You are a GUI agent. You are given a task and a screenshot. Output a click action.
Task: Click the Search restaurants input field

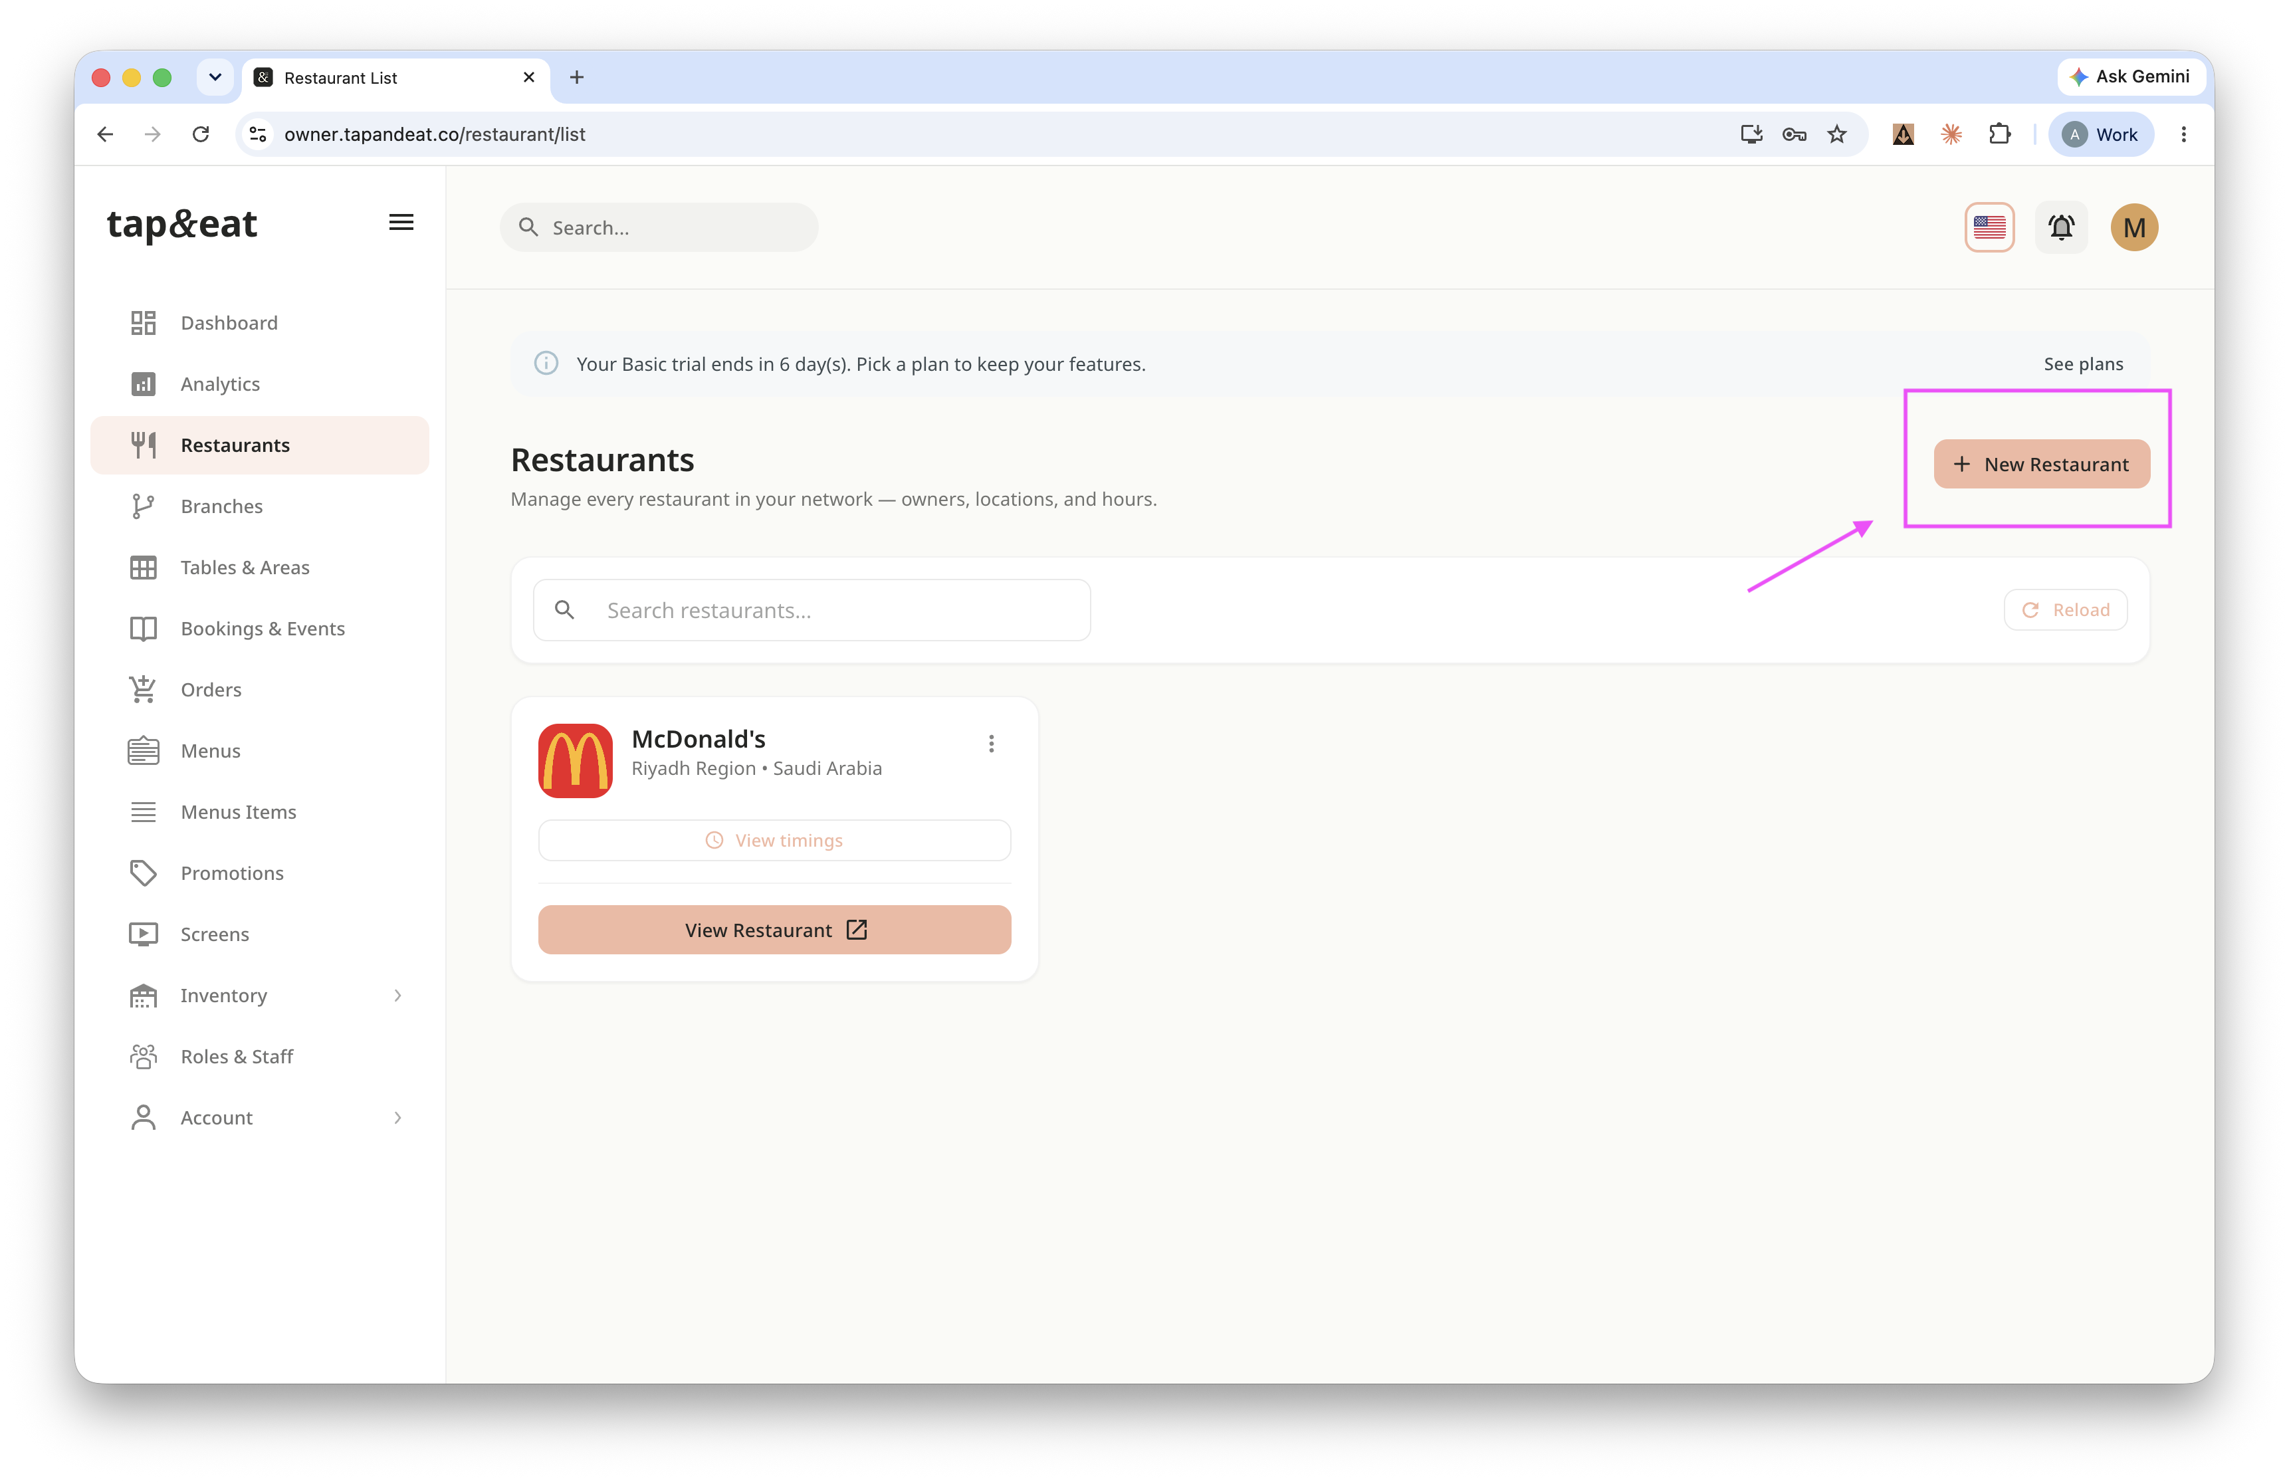[x=812, y=609]
